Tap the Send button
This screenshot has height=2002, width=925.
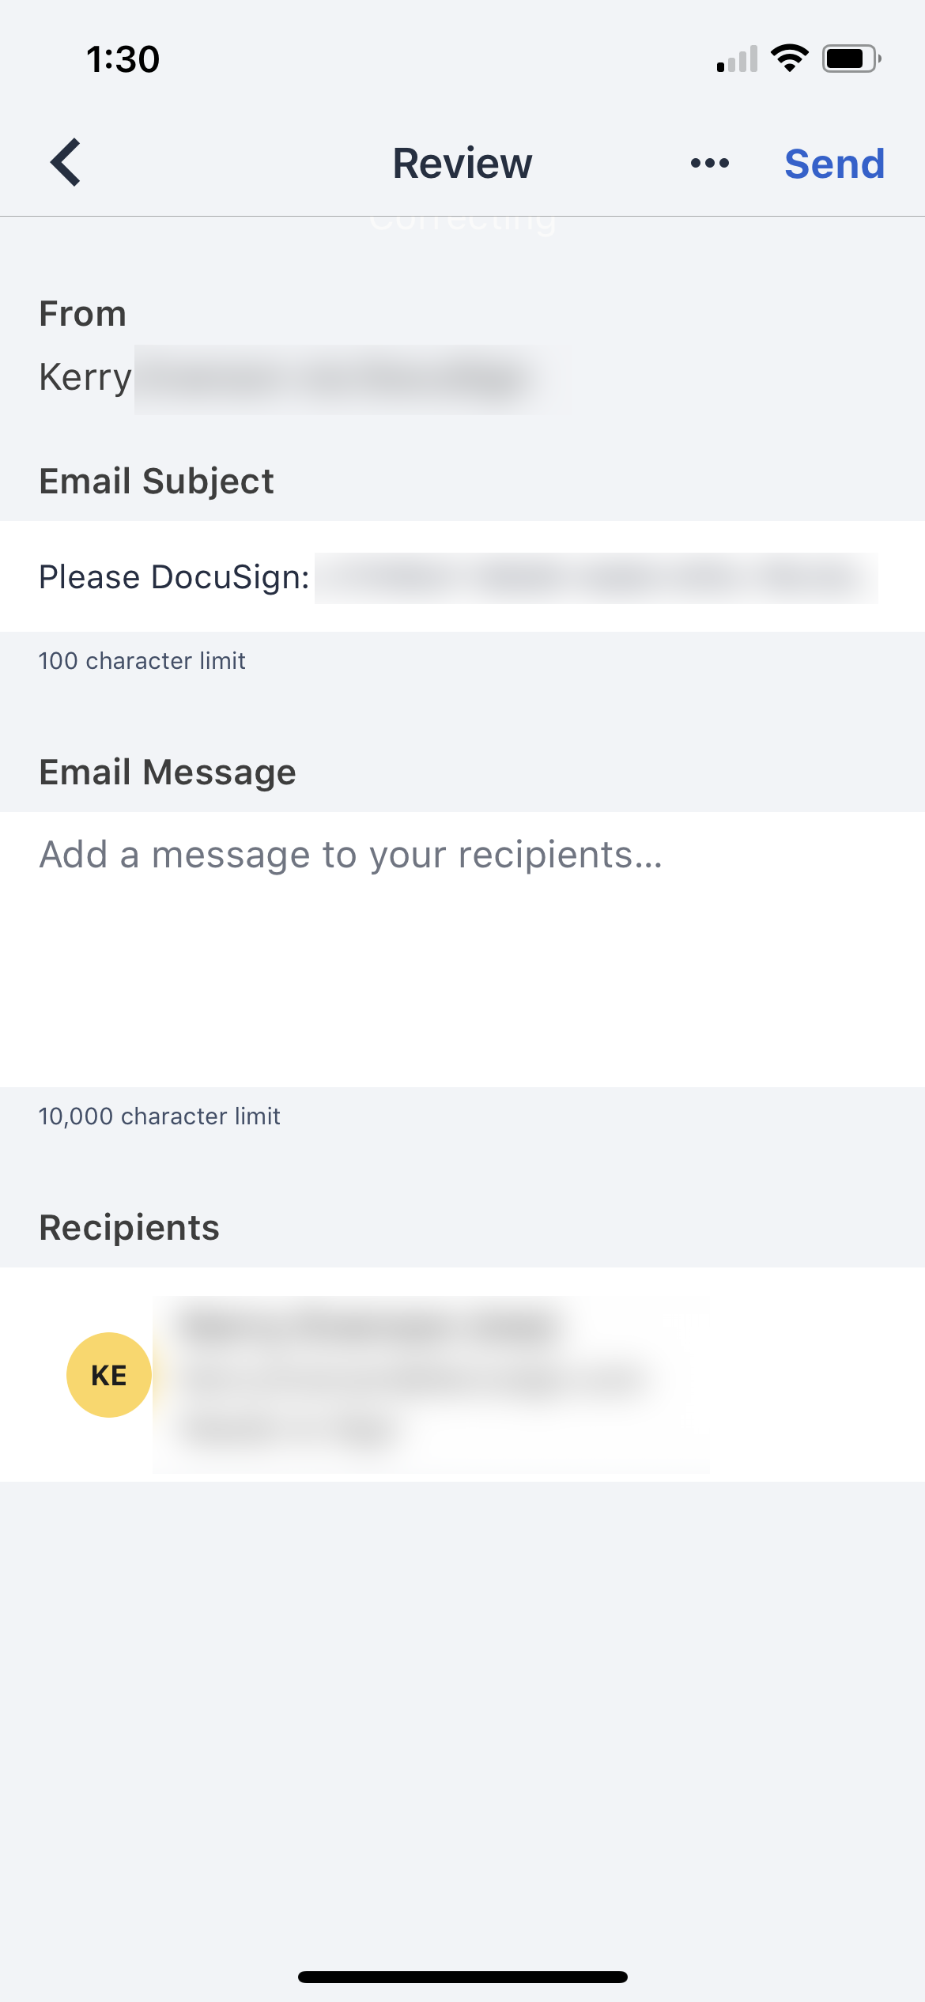(834, 164)
